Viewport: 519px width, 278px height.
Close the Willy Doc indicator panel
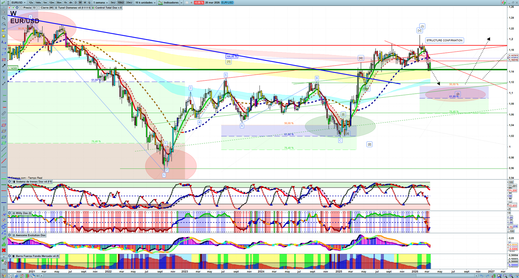[x=10, y=213]
